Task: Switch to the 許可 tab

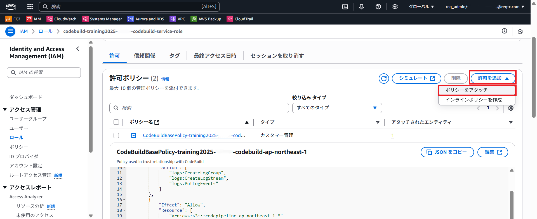Action: 115,56
